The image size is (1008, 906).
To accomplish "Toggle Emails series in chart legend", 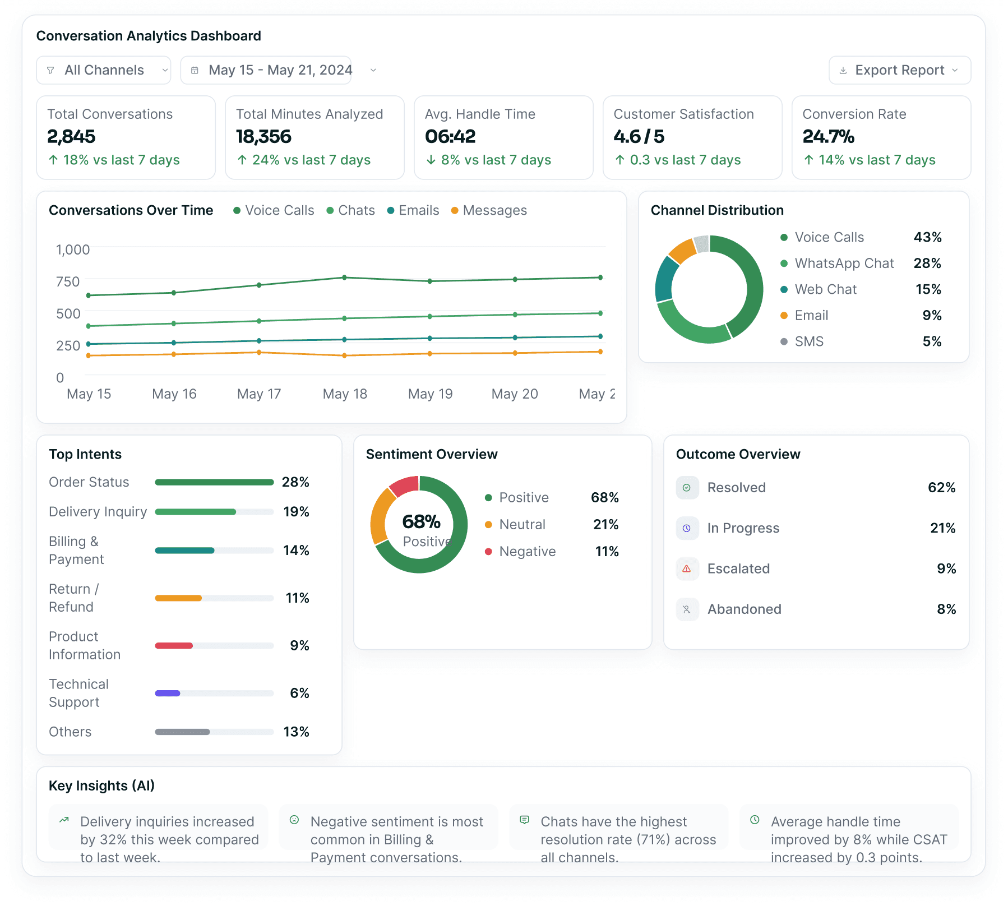I will (x=413, y=210).
